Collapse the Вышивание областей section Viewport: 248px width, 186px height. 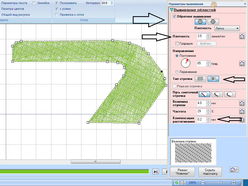[172, 10]
